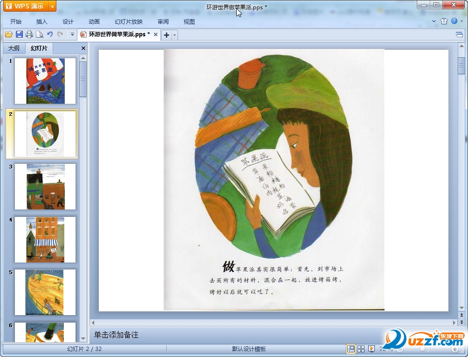The image size is (468, 357).
Task: Redo the last undone action
Action: (60, 34)
